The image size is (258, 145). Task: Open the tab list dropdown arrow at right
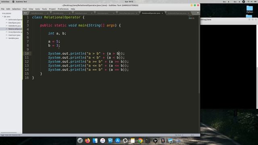pyautogui.click(x=198, y=13)
